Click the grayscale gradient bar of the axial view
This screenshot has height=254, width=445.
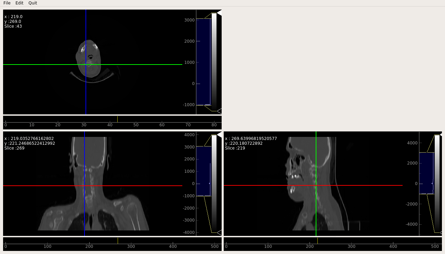(x=214, y=62)
